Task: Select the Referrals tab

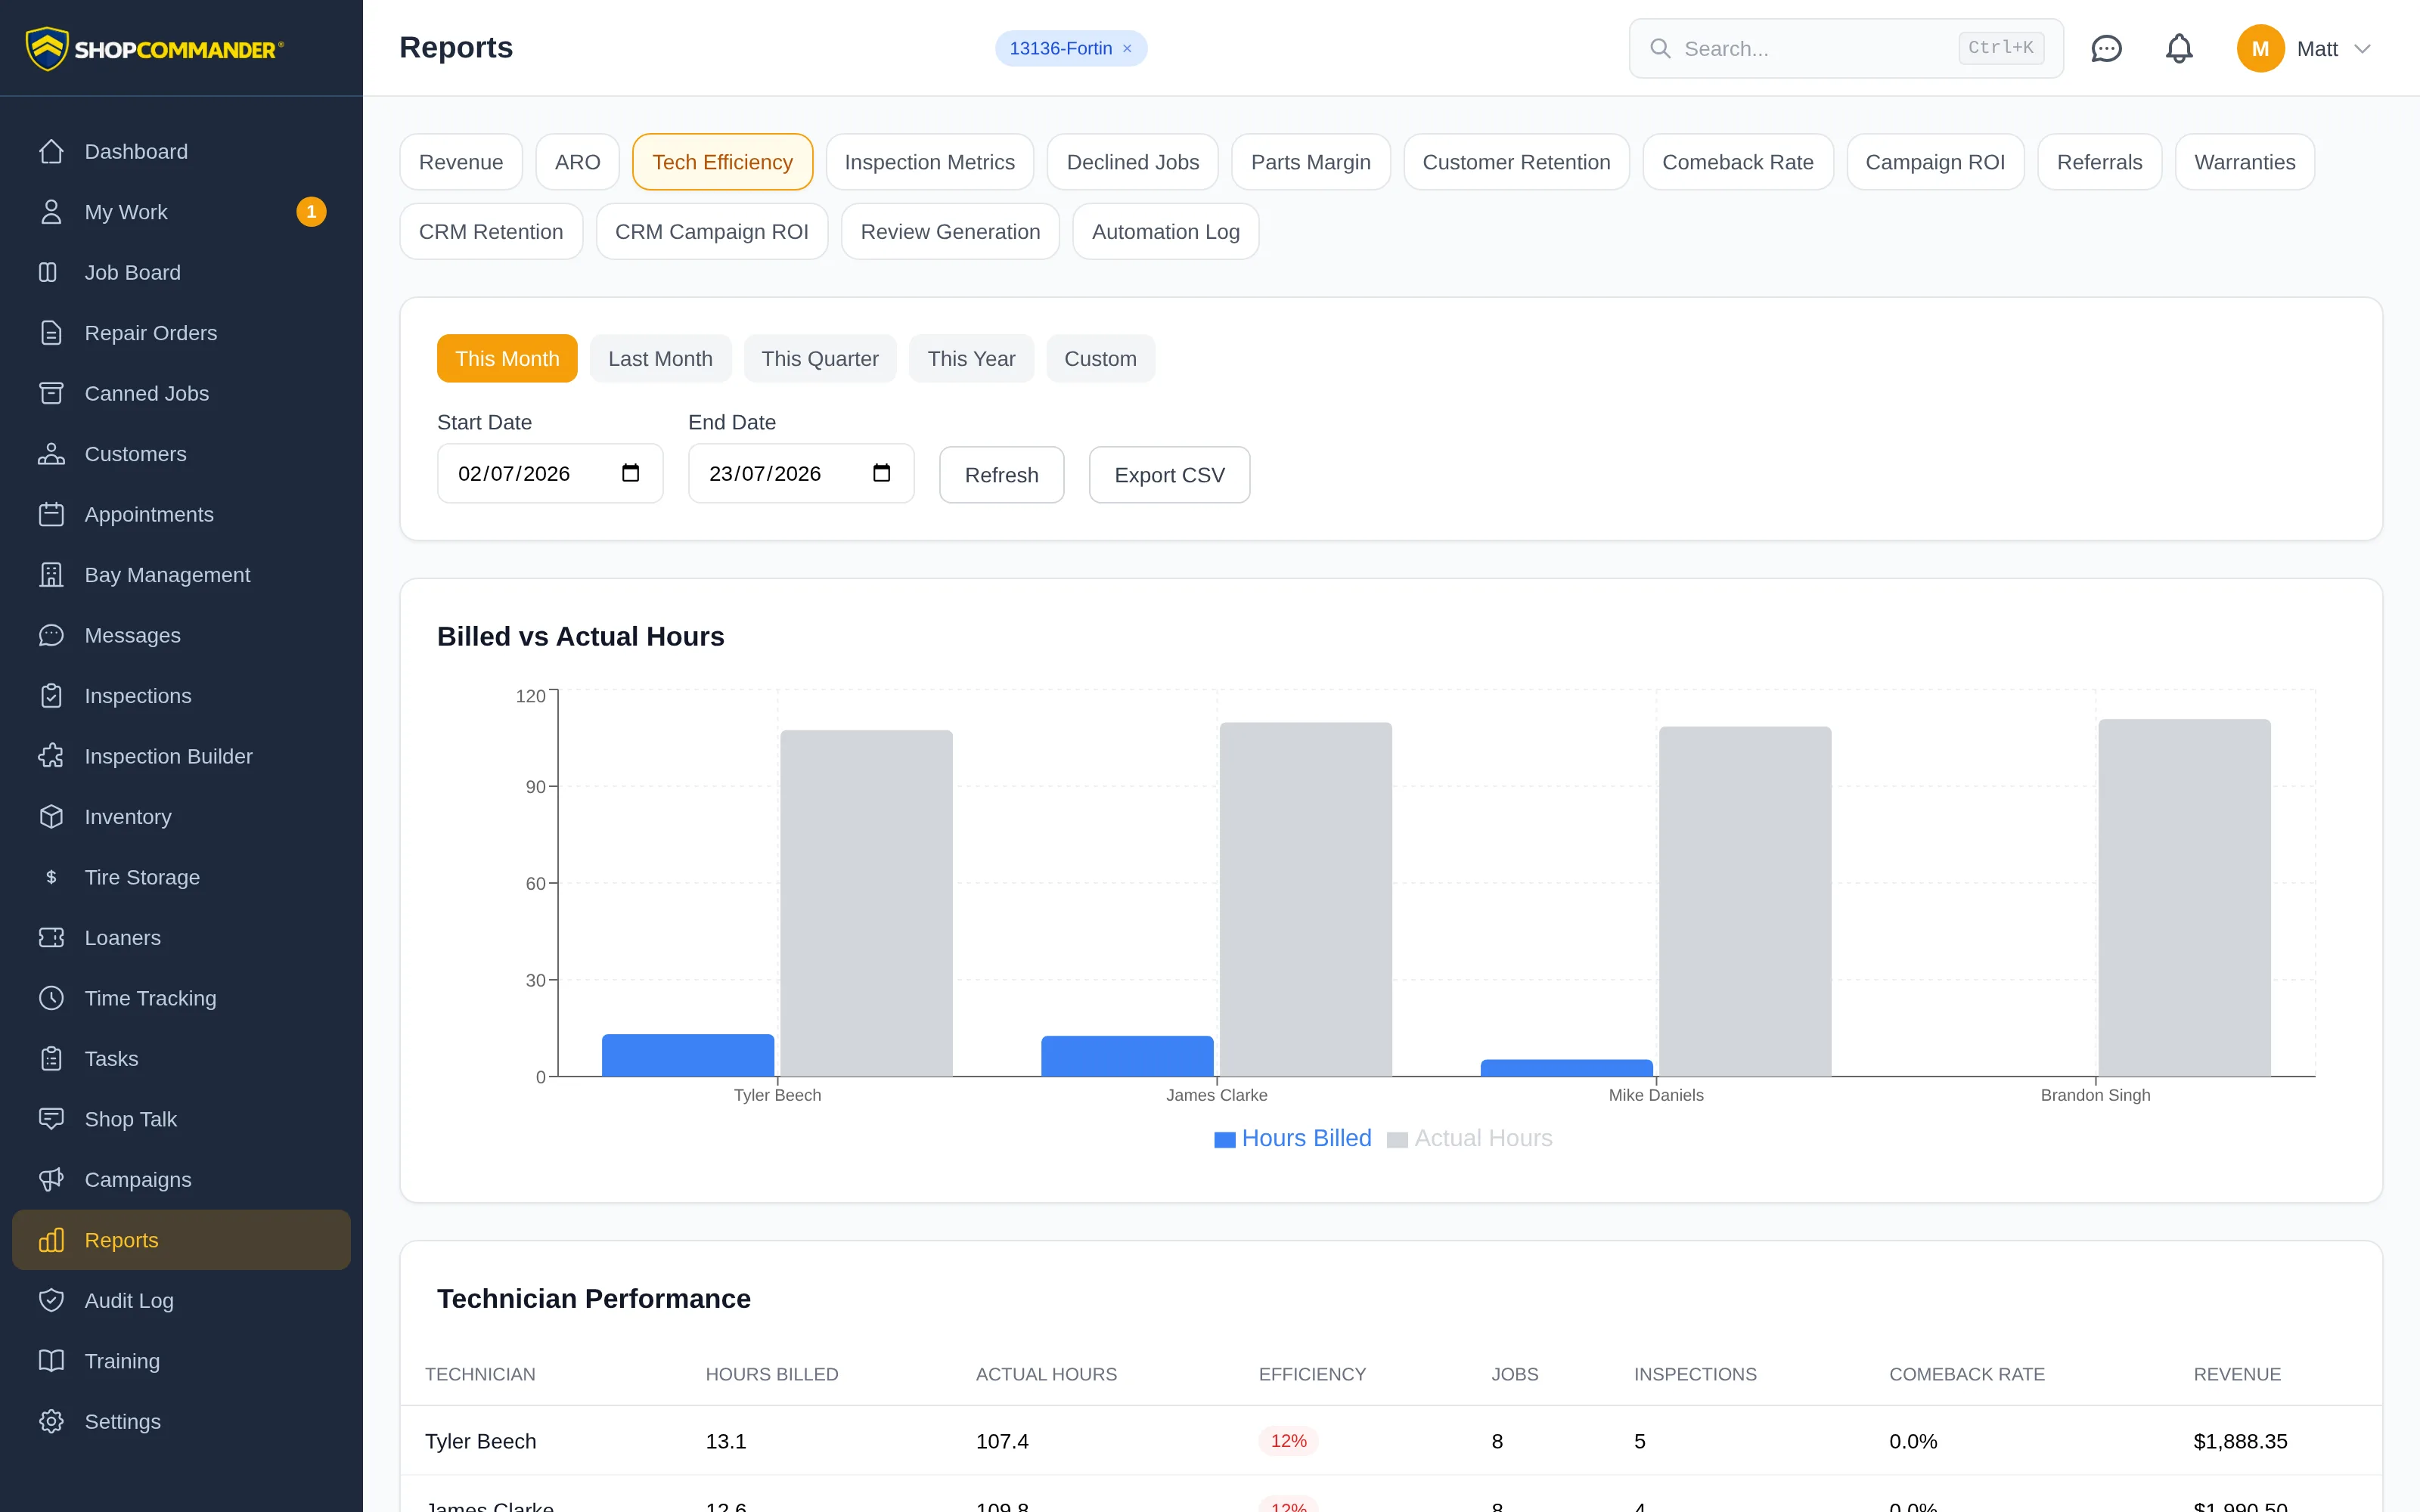Action: click(2099, 162)
